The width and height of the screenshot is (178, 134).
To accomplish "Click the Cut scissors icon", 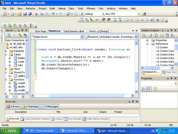I will 36,14.
